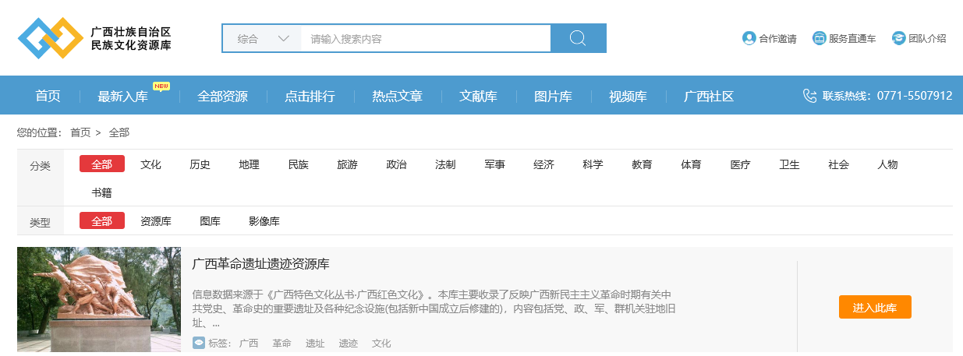Open the 最新入库 nav menu item

pos(122,97)
